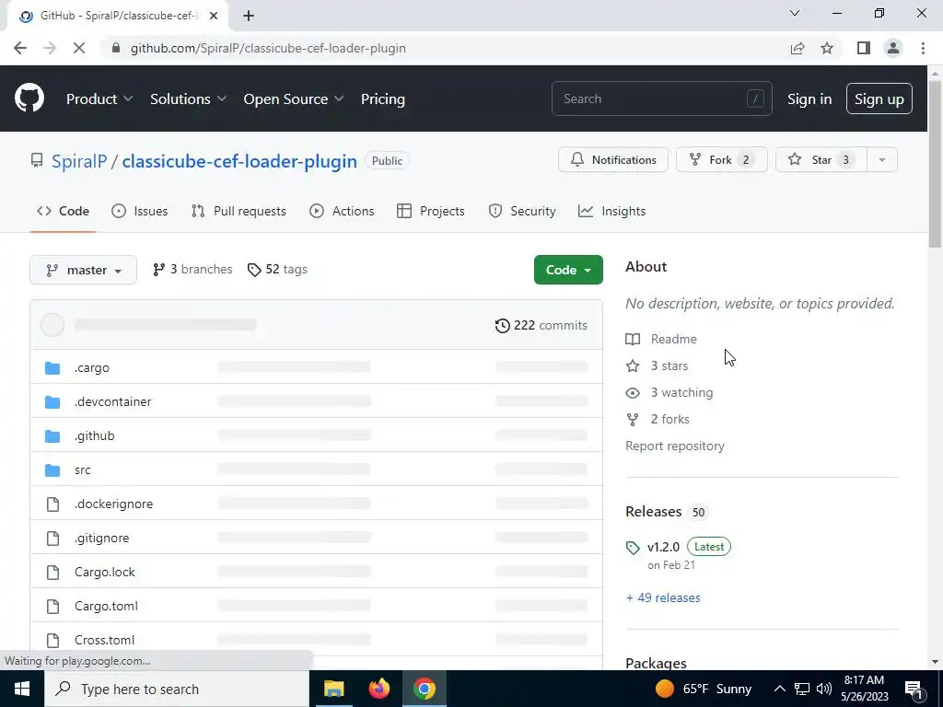Star the repository
The width and height of the screenshot is (943, 707).
[x=821, y=160]
